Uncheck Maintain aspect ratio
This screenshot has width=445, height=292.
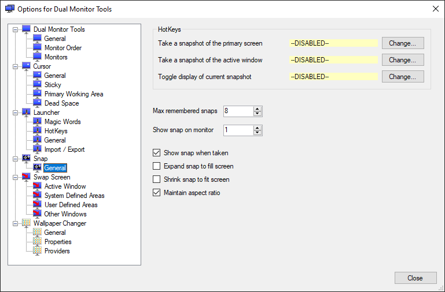pos(156,193)
